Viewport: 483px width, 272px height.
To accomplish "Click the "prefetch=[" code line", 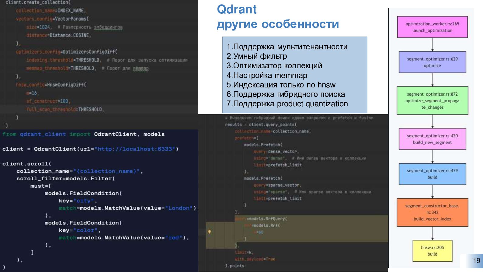I will [x=247, y=138].
